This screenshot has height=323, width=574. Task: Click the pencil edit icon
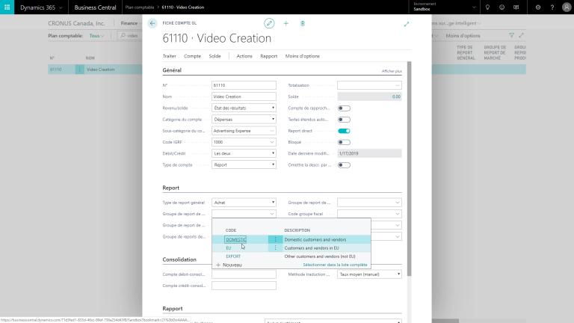click(269, 23)
